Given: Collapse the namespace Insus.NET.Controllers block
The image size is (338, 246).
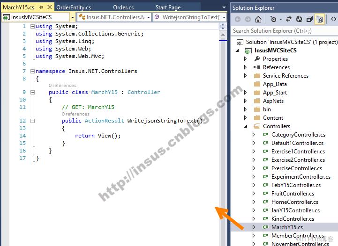Looking at the screenshot, I should [x=32, y=71].
